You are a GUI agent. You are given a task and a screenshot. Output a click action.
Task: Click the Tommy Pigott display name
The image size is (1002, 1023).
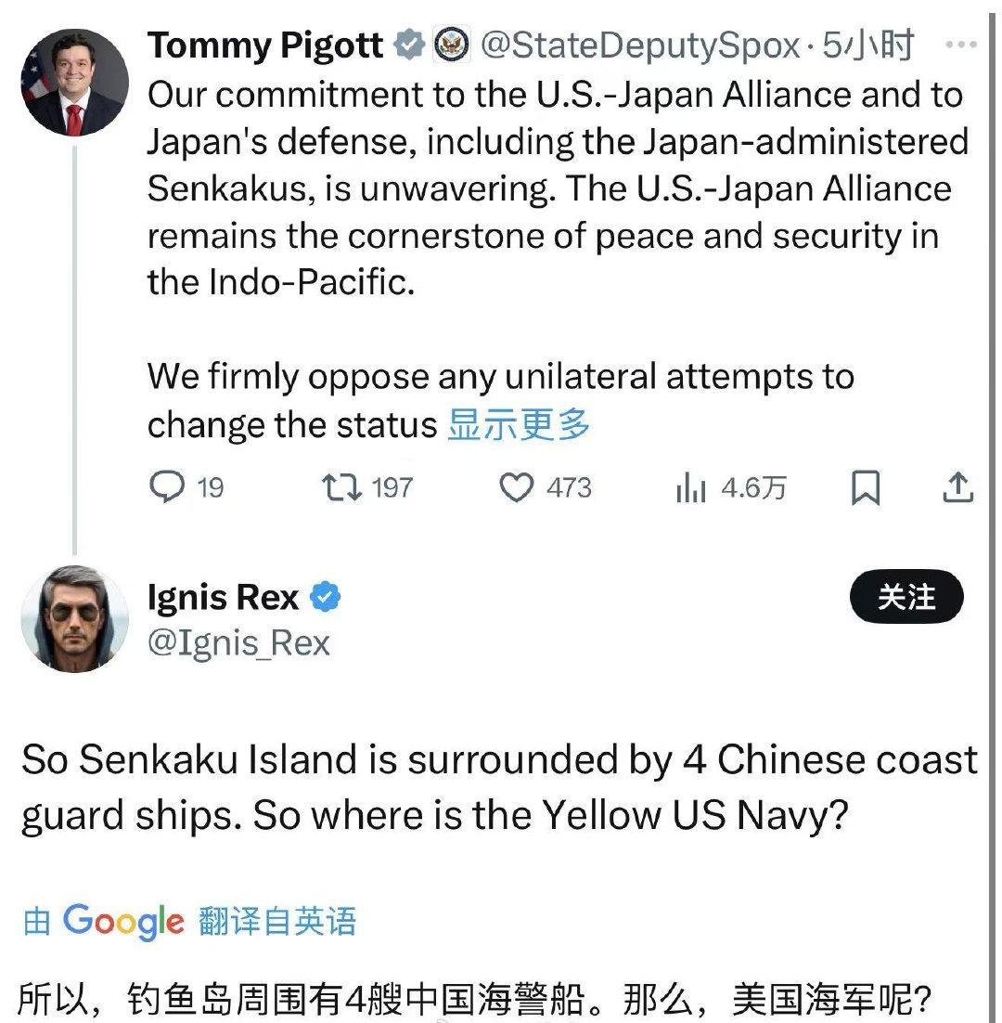pyautogui.click(x=267, y=45)
